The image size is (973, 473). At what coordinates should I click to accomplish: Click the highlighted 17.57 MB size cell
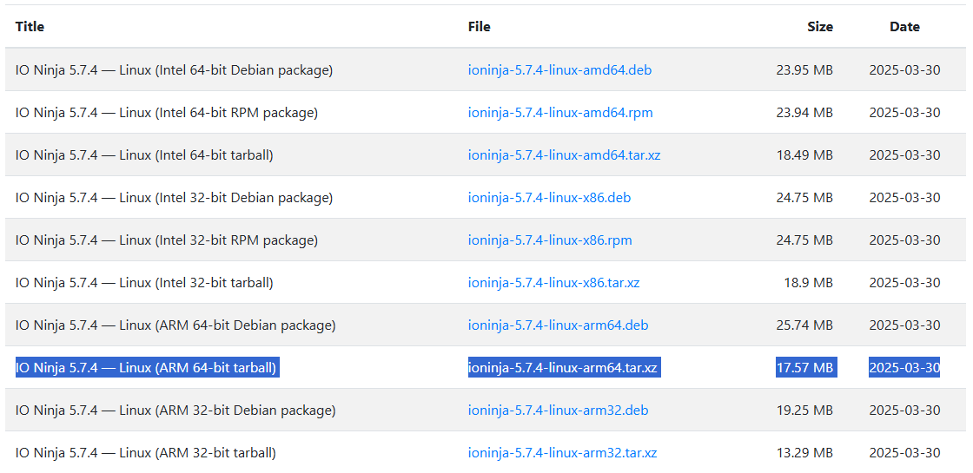[x=806, y=368]
